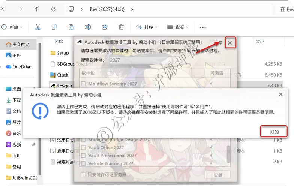The image size is (294, 186).
Task: Open 图片 pictures in the sidebar
Action: tap(13, 122)
